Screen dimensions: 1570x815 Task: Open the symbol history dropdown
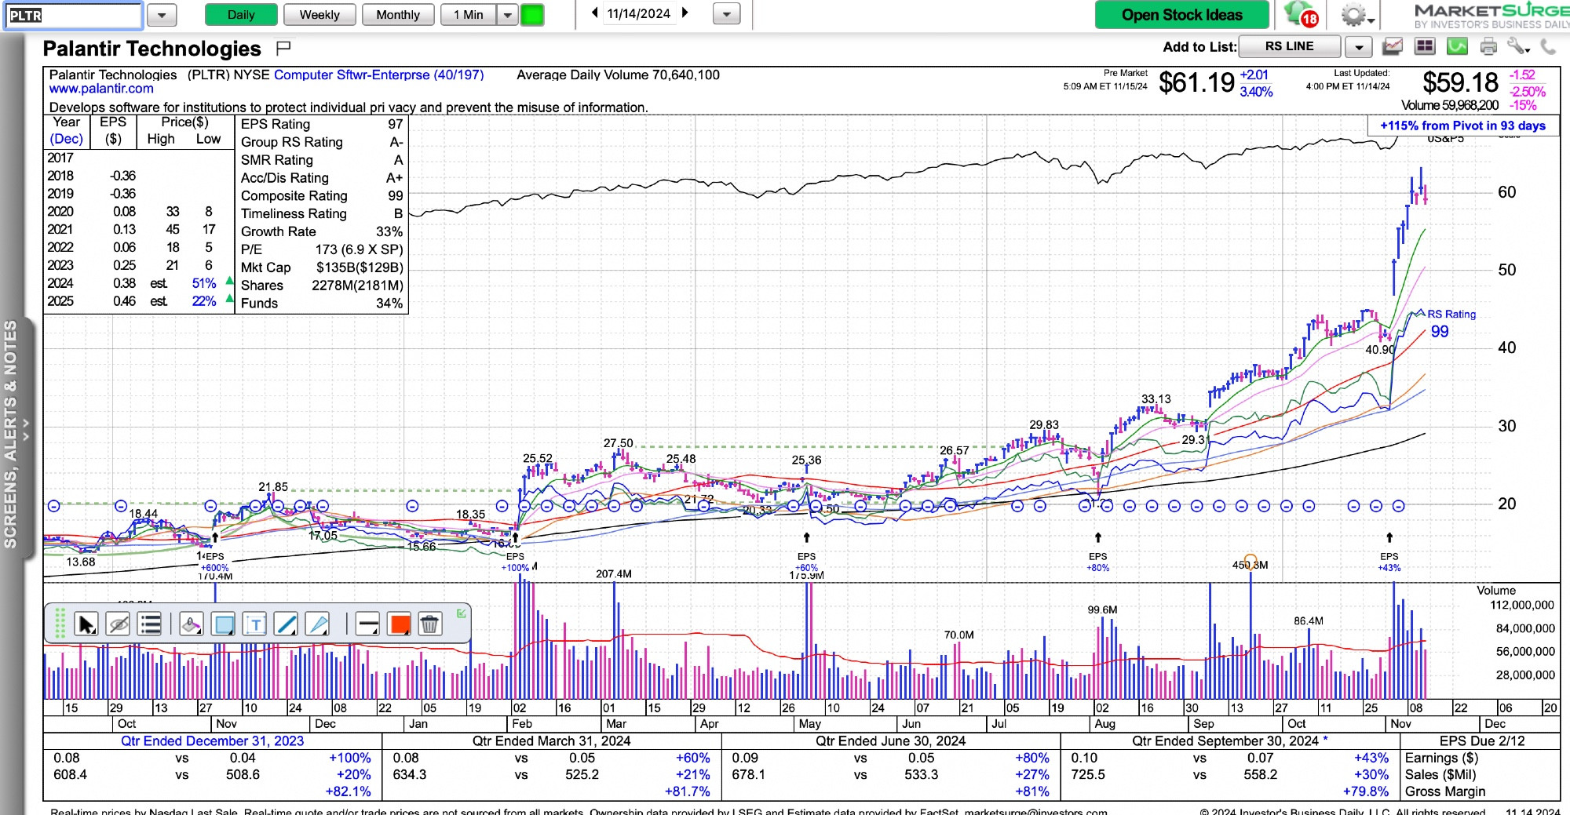pos(162,15)
